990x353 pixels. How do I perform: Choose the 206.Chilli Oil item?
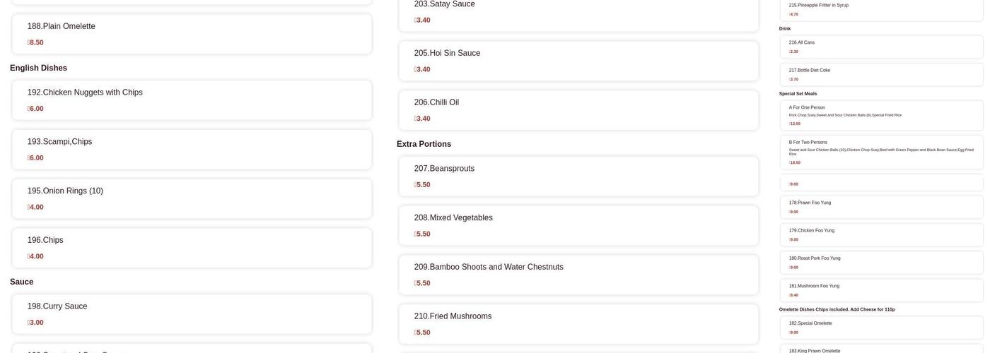[578, 110]
